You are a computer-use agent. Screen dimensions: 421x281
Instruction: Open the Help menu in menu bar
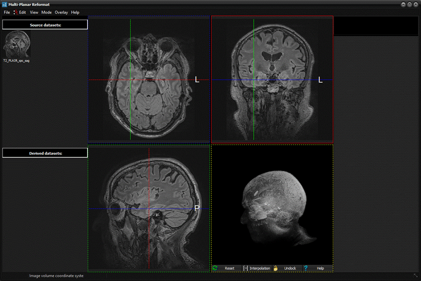point(75,12)
